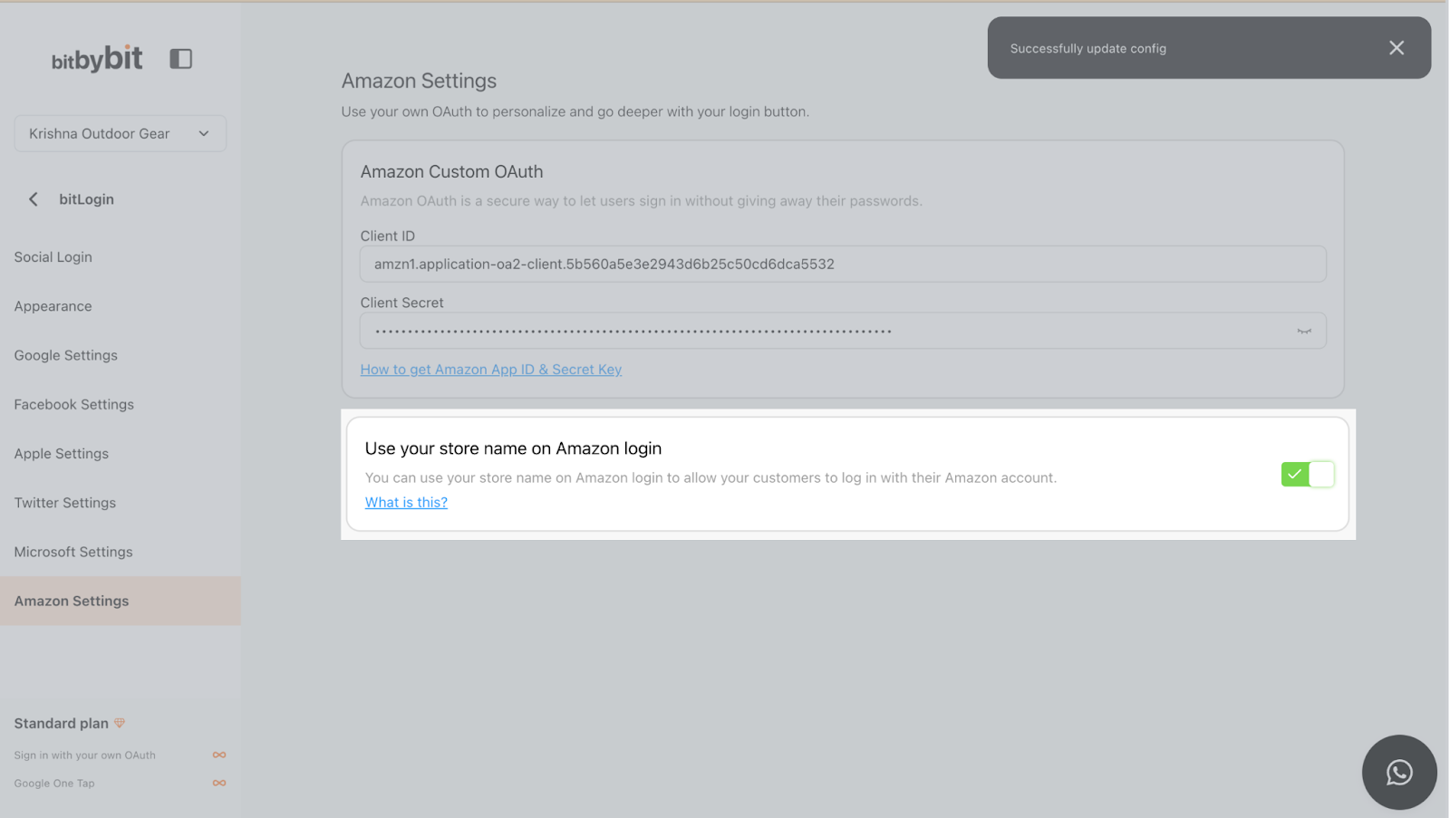
Task: Click the What is this? link
Action: 406,502
